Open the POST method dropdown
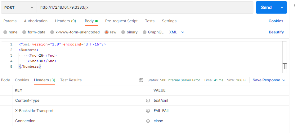The height and width of the screenshot is (133, 295). [x=19, y=7]
